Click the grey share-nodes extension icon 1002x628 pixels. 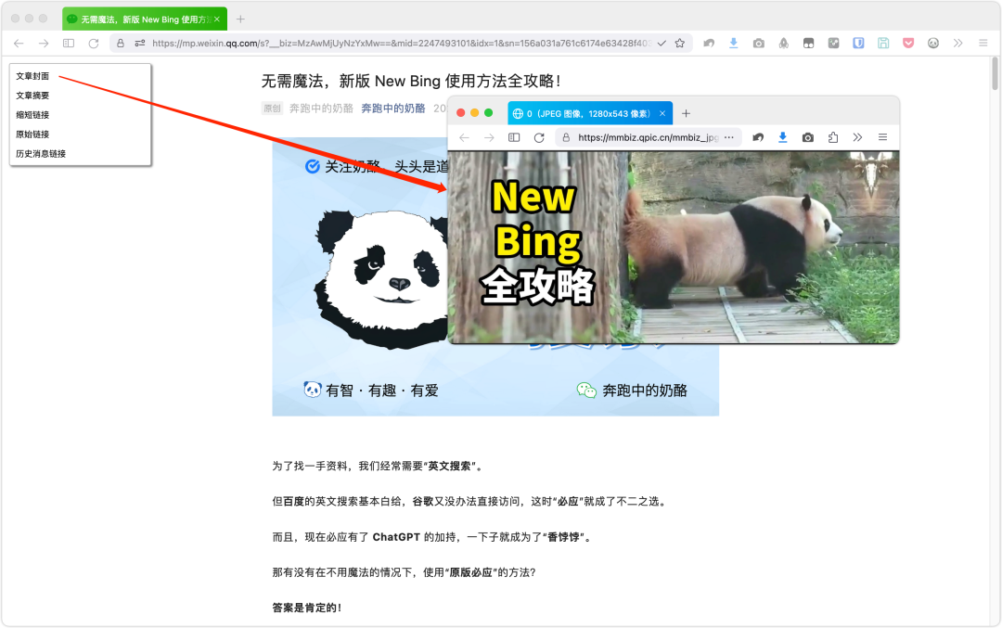coord(833,44)
